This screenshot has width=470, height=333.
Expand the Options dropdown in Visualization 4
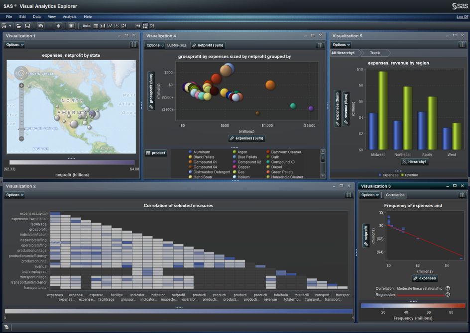pyautogui.click(x=155, y=45)
